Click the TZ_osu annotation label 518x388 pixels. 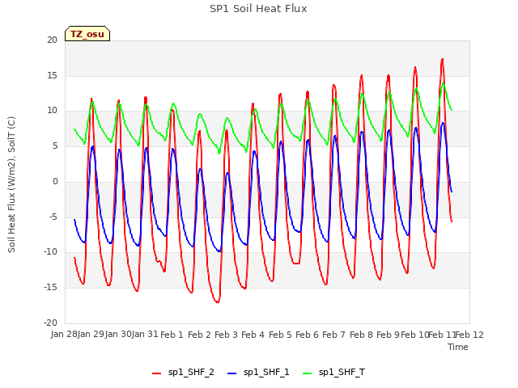point(87,34)
